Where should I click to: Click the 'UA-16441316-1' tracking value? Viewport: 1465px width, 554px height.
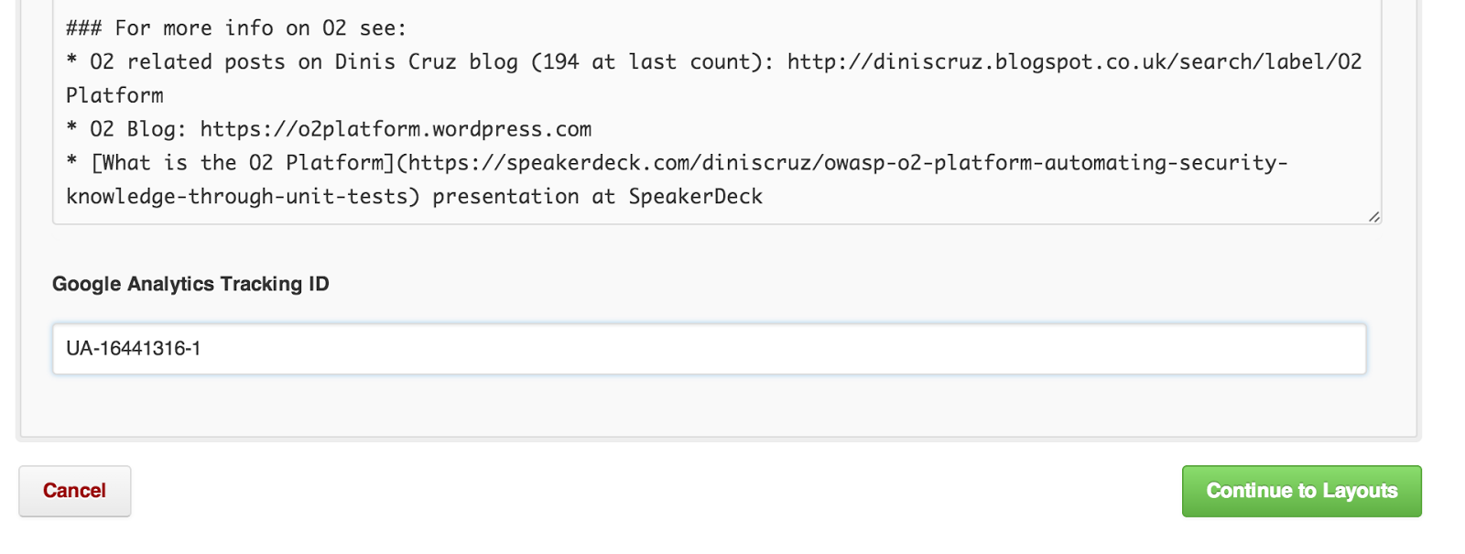(x=134, y=349)
